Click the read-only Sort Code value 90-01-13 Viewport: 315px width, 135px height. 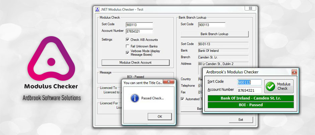[x=223, y=44]
